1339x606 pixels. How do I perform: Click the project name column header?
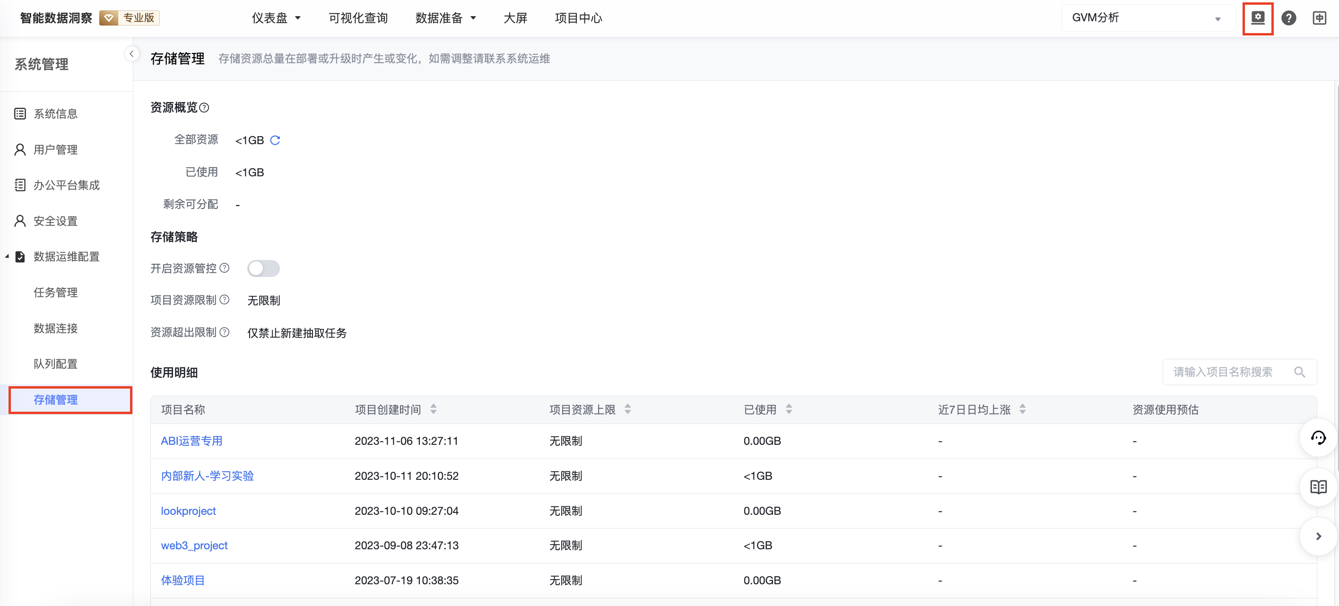point(183,409)
